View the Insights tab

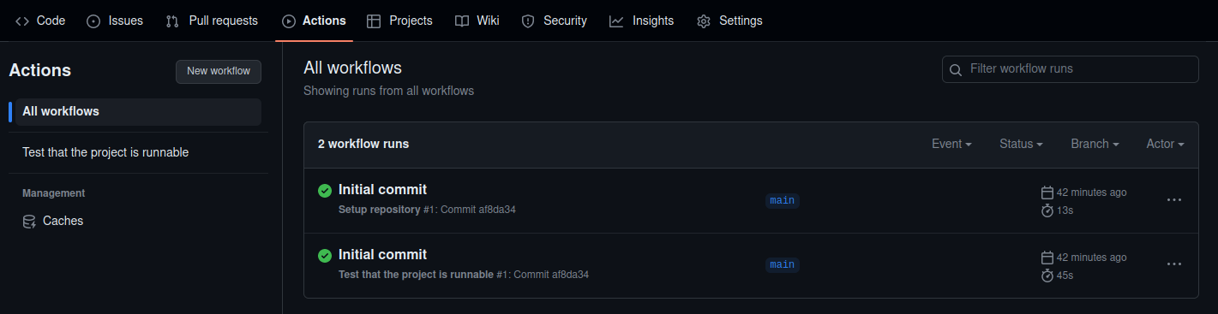click(x=642, y=21)
